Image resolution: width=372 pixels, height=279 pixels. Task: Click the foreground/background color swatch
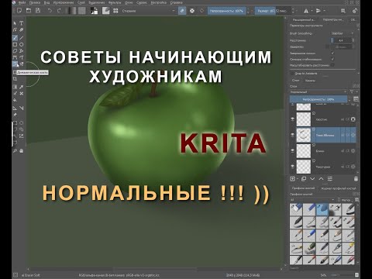[95, 11]
